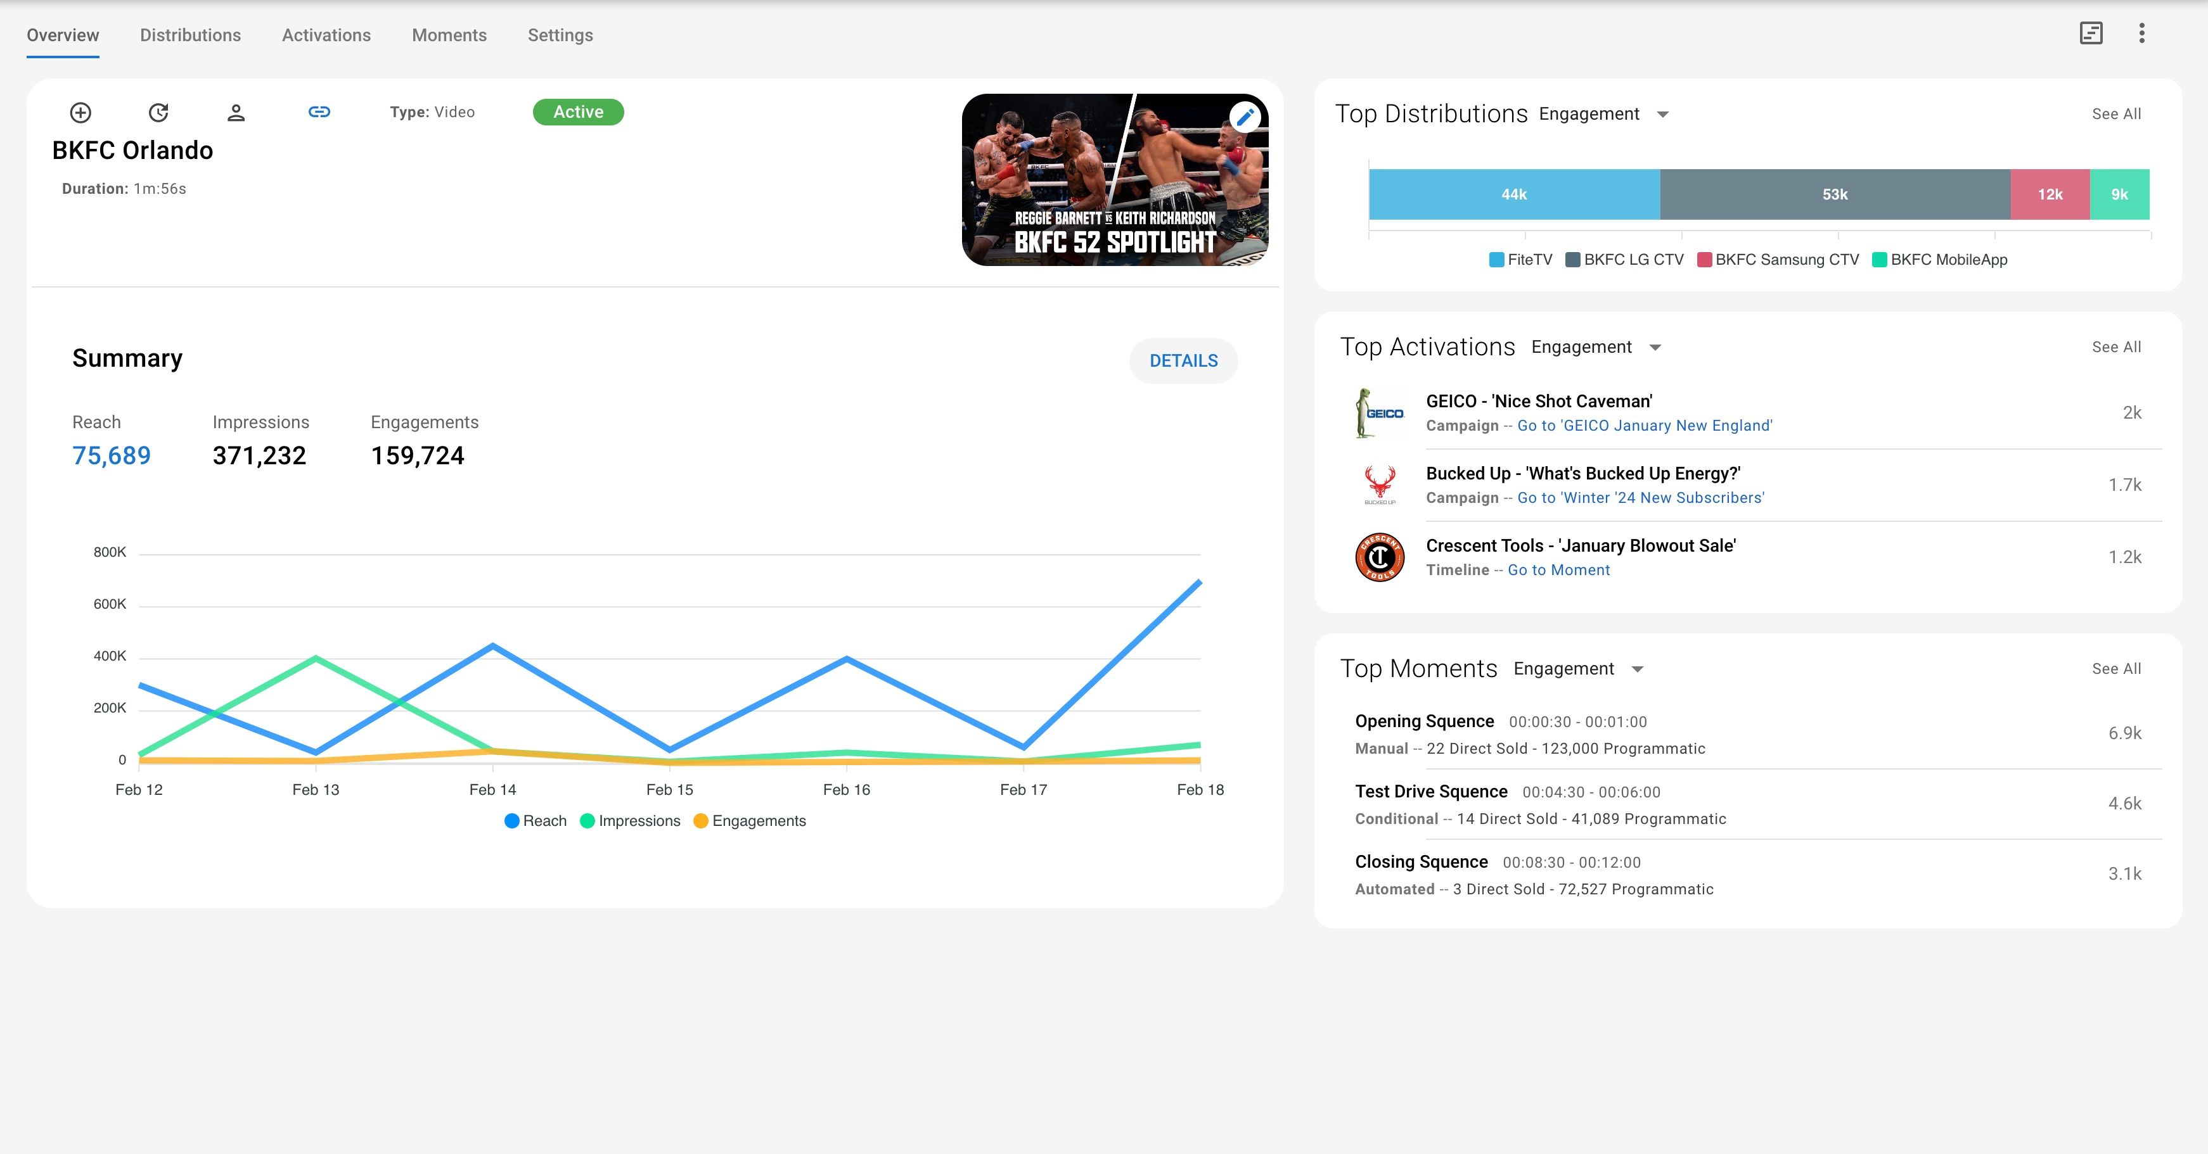Switch to the Overview tab
Image resolution: width=2208 pixels, height=1154 pixels.
[63, 35]
